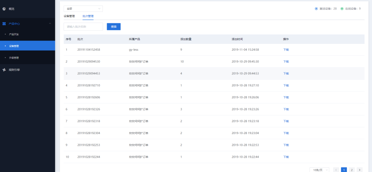The image size is (372, 172).
Task: Open 升级管理 in the sidebar
Action: pyautogui.click(x=14, y=58)
